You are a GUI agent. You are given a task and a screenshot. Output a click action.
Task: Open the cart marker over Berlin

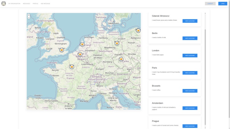click(x=117, y=43)
